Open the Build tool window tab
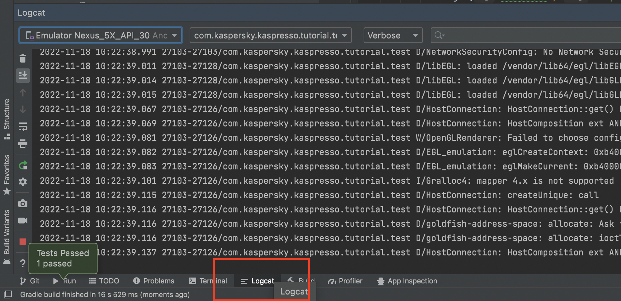This screenshot has width=621, height=301. (x=301, y=281)
